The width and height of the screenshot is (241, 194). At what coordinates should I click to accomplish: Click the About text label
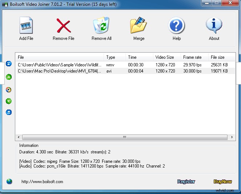point(214,38)
